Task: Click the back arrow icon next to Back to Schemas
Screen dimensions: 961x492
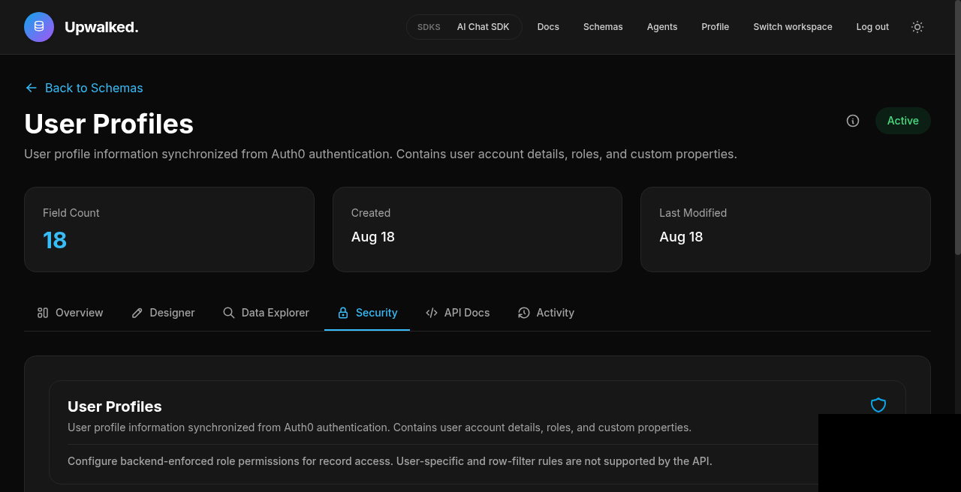Action: point(31,88)
